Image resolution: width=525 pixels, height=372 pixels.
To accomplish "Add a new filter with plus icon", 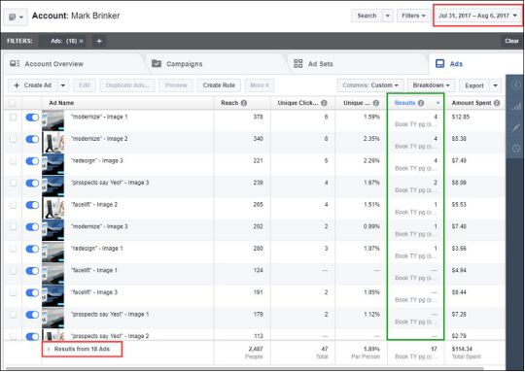I will click(99, 41).
